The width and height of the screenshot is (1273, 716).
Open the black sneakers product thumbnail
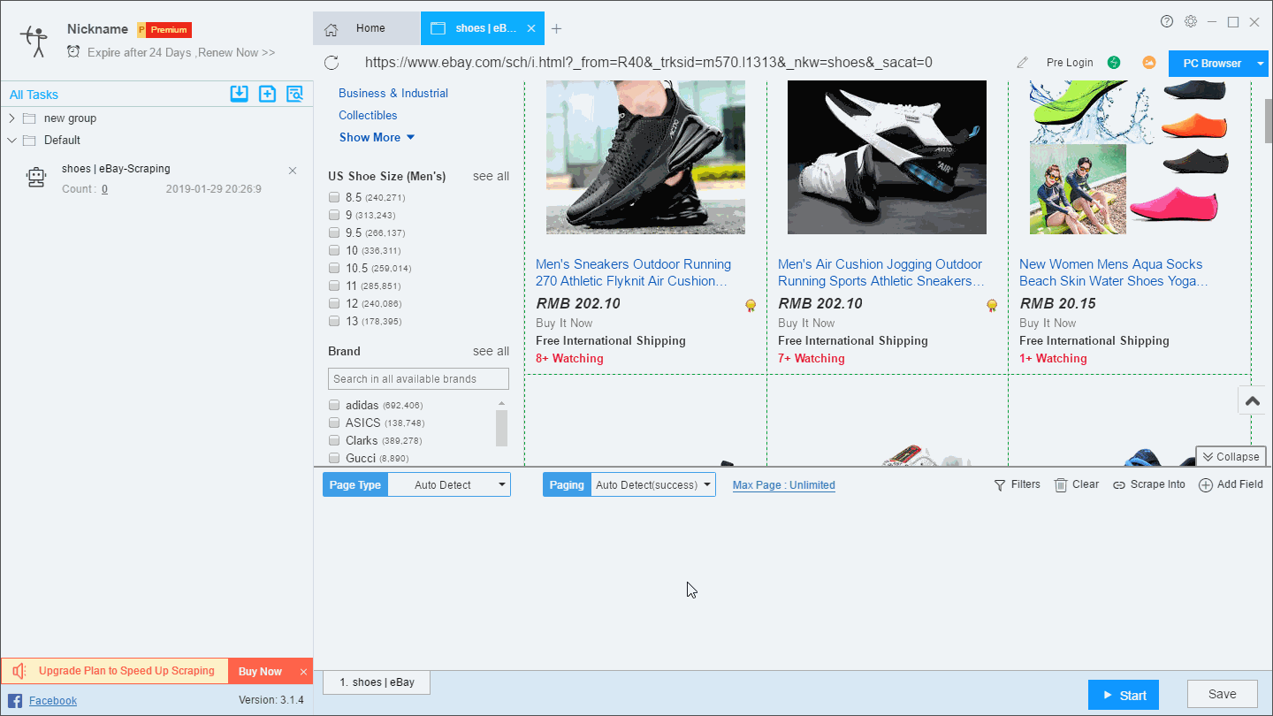645,157
